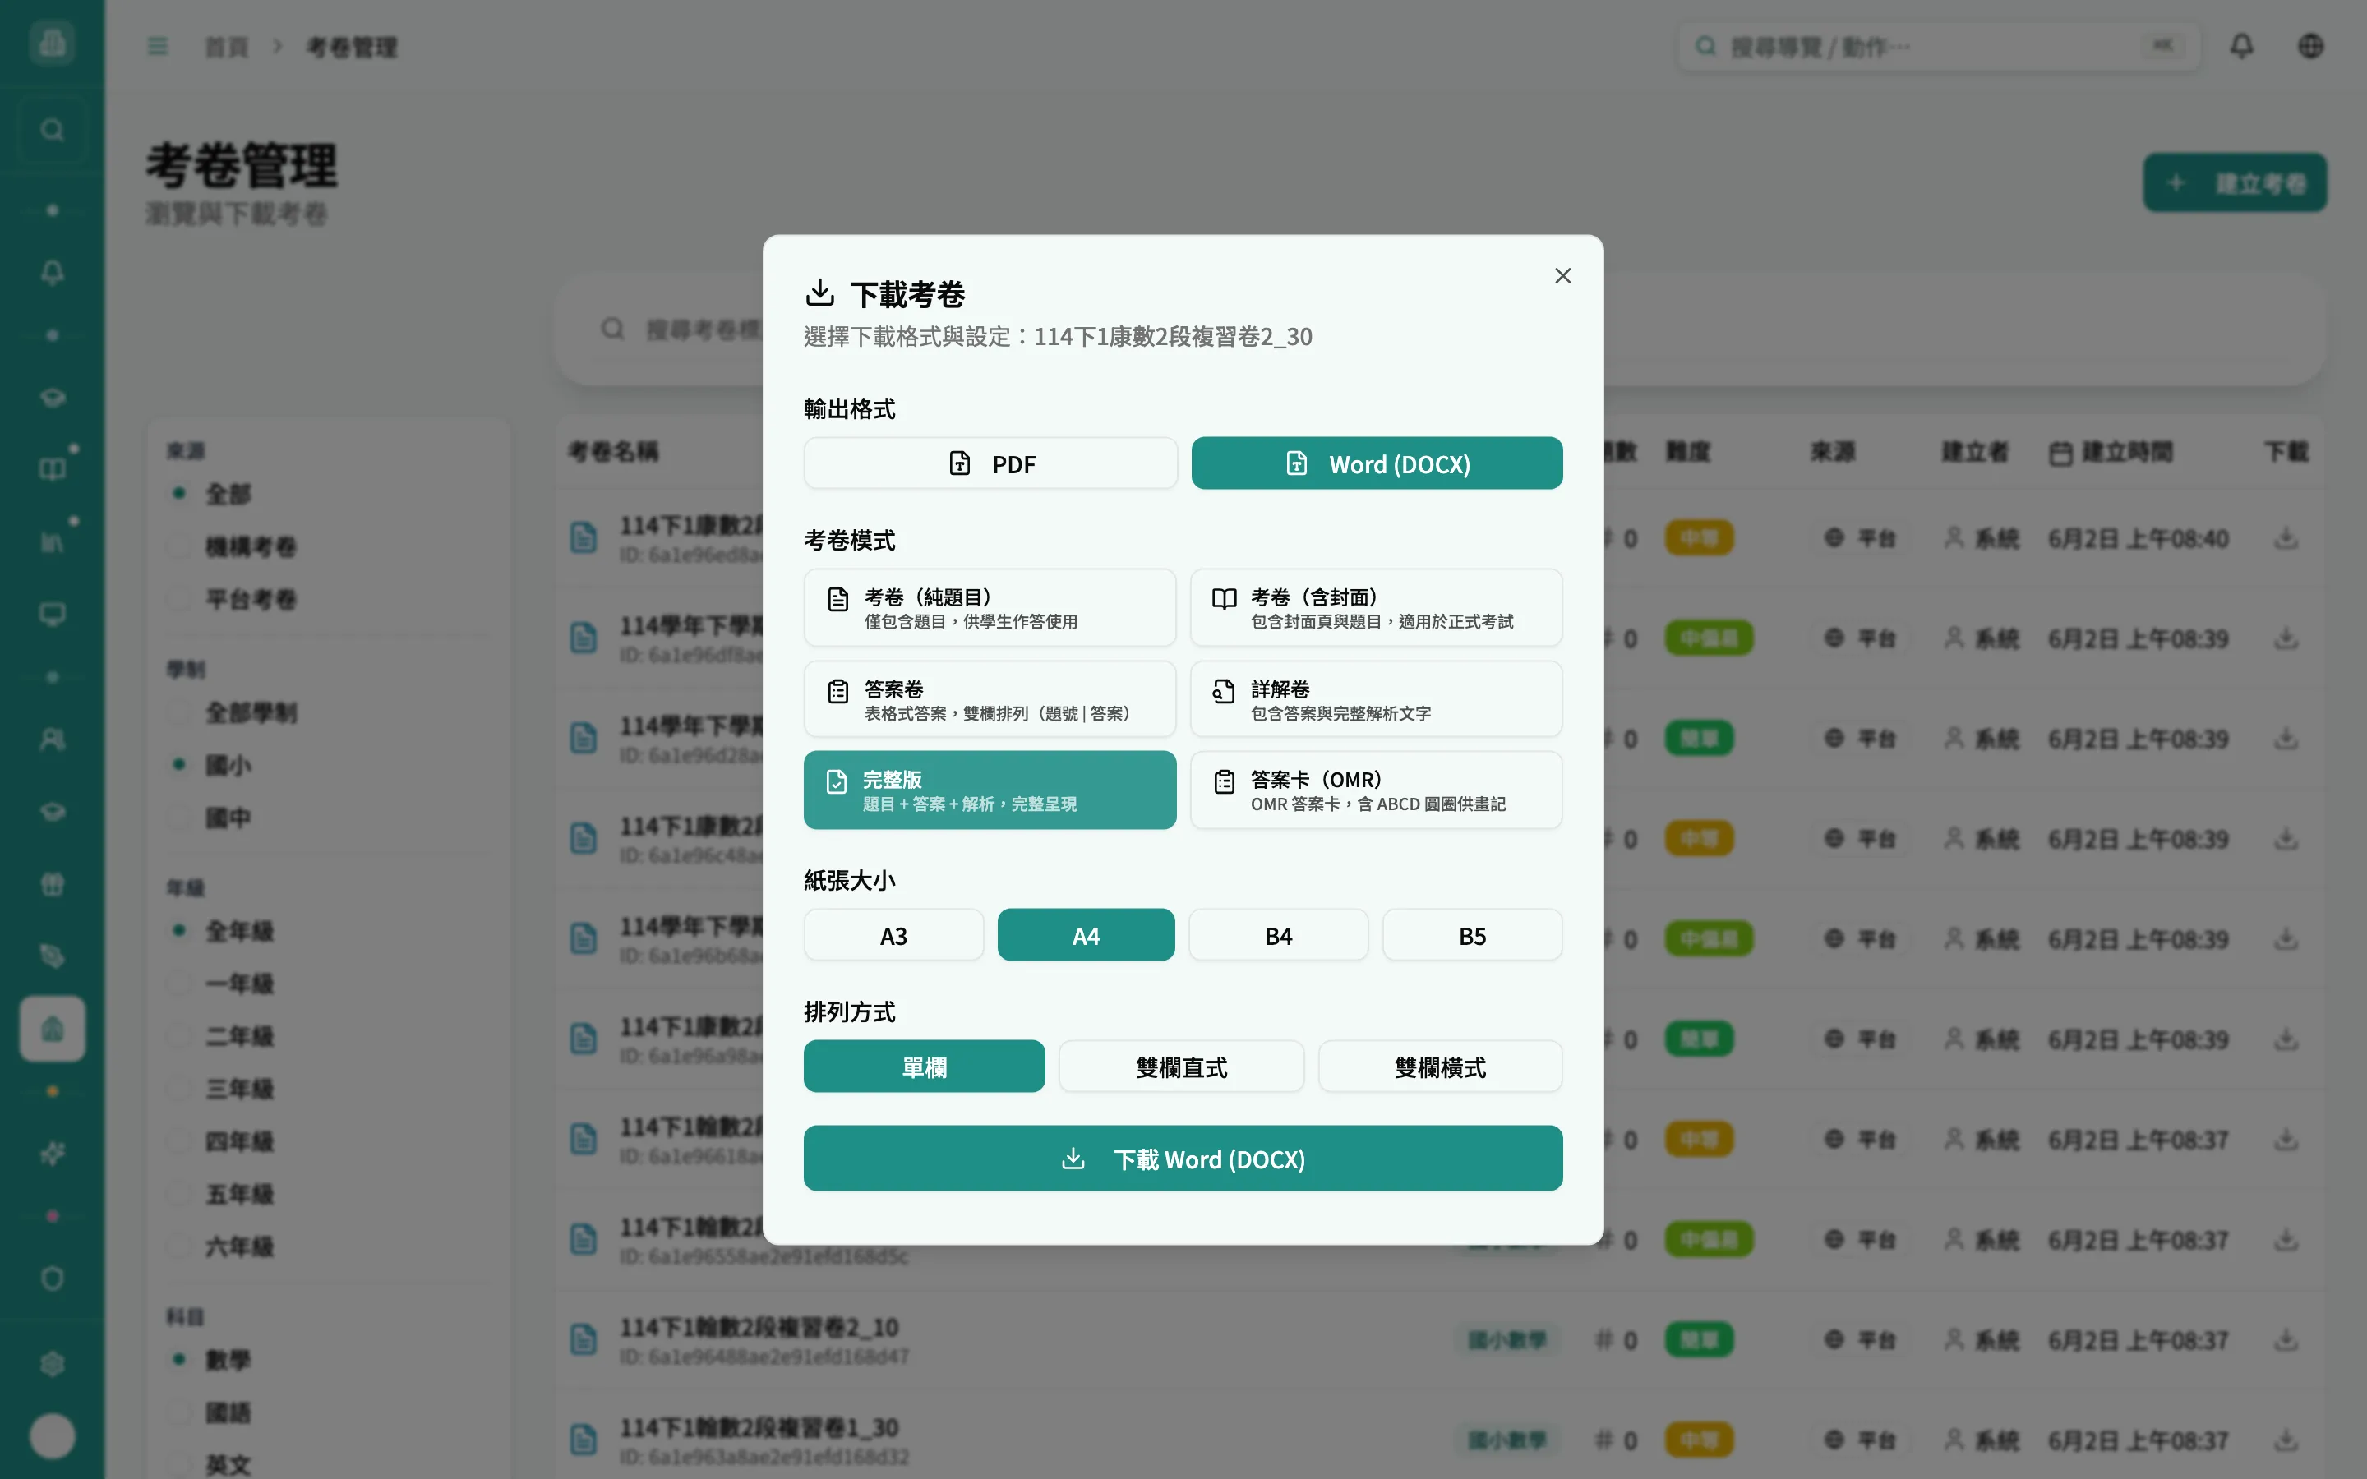Click the 建立考卷 button

(x=2234, y=183)
